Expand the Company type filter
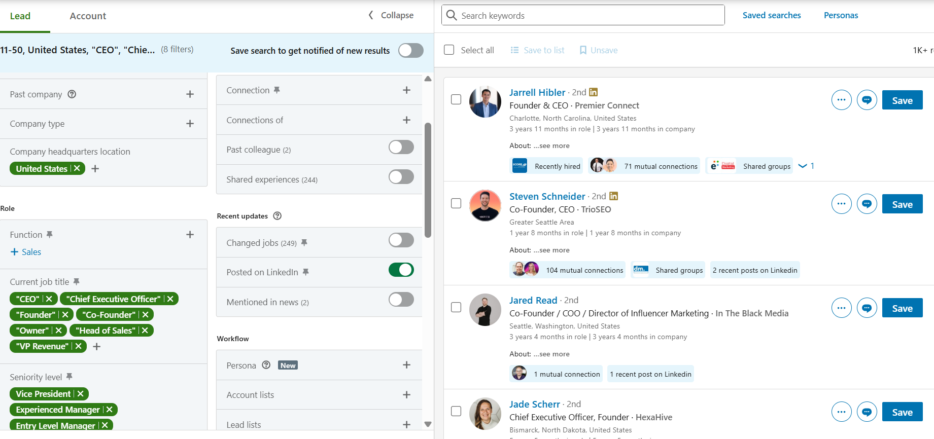The width and height of the screenshot is (934, 439). coord(190,124)
